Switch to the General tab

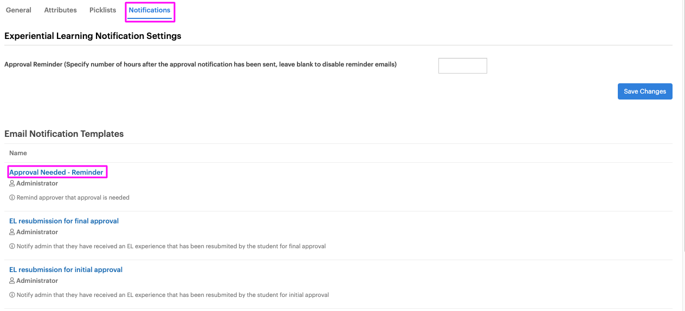pyautogui.click(x=18, y=10)
